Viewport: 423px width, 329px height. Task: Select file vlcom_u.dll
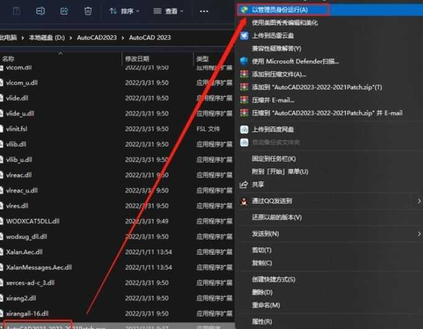[22, 83]
